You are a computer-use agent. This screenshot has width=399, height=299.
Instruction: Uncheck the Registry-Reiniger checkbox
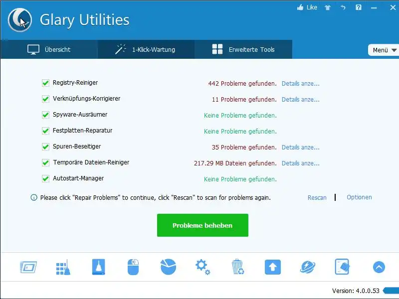click(45, 83)
